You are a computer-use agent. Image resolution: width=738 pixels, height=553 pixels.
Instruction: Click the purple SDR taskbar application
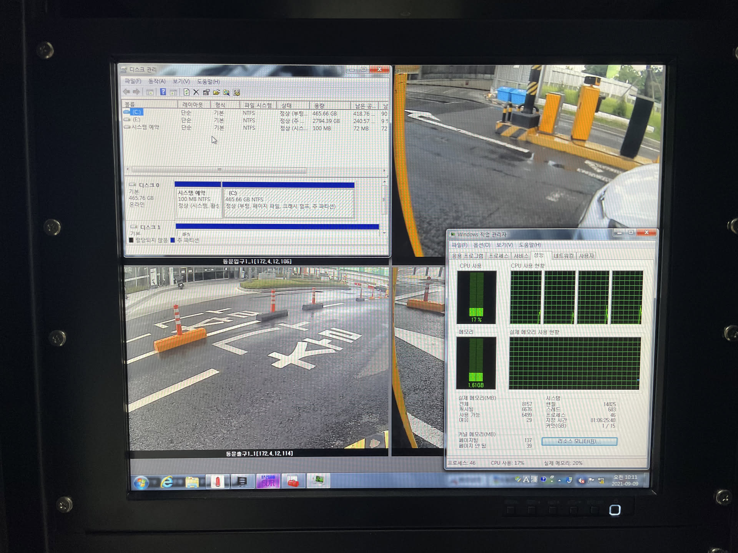tap(268, 481)
